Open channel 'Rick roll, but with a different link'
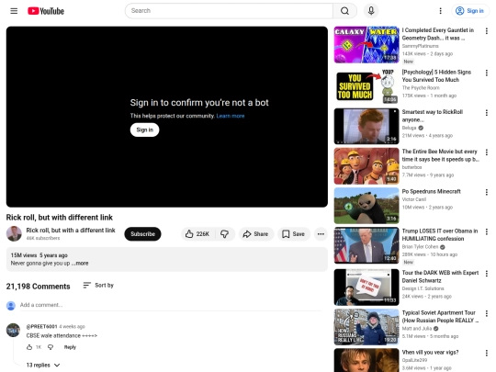 tap(71, 231)
